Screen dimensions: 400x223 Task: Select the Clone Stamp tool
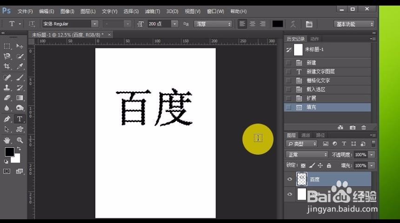tap(7, 88)
